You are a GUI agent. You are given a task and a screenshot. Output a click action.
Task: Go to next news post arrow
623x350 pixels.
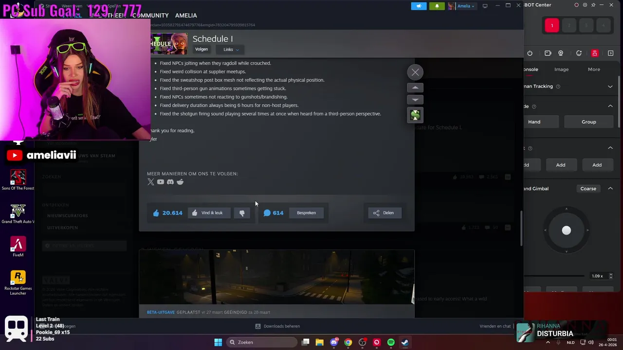pyautogui.click(x=415, y=100)
